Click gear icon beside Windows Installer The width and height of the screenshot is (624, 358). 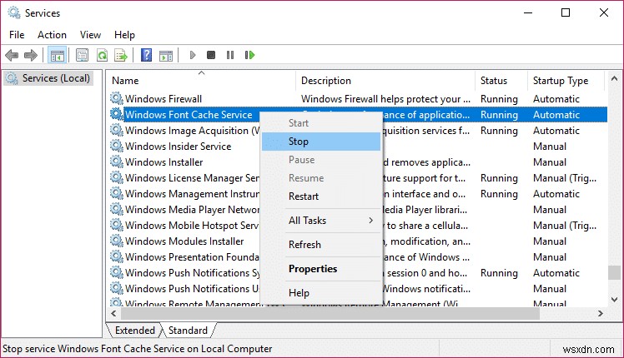pos(117,162)
